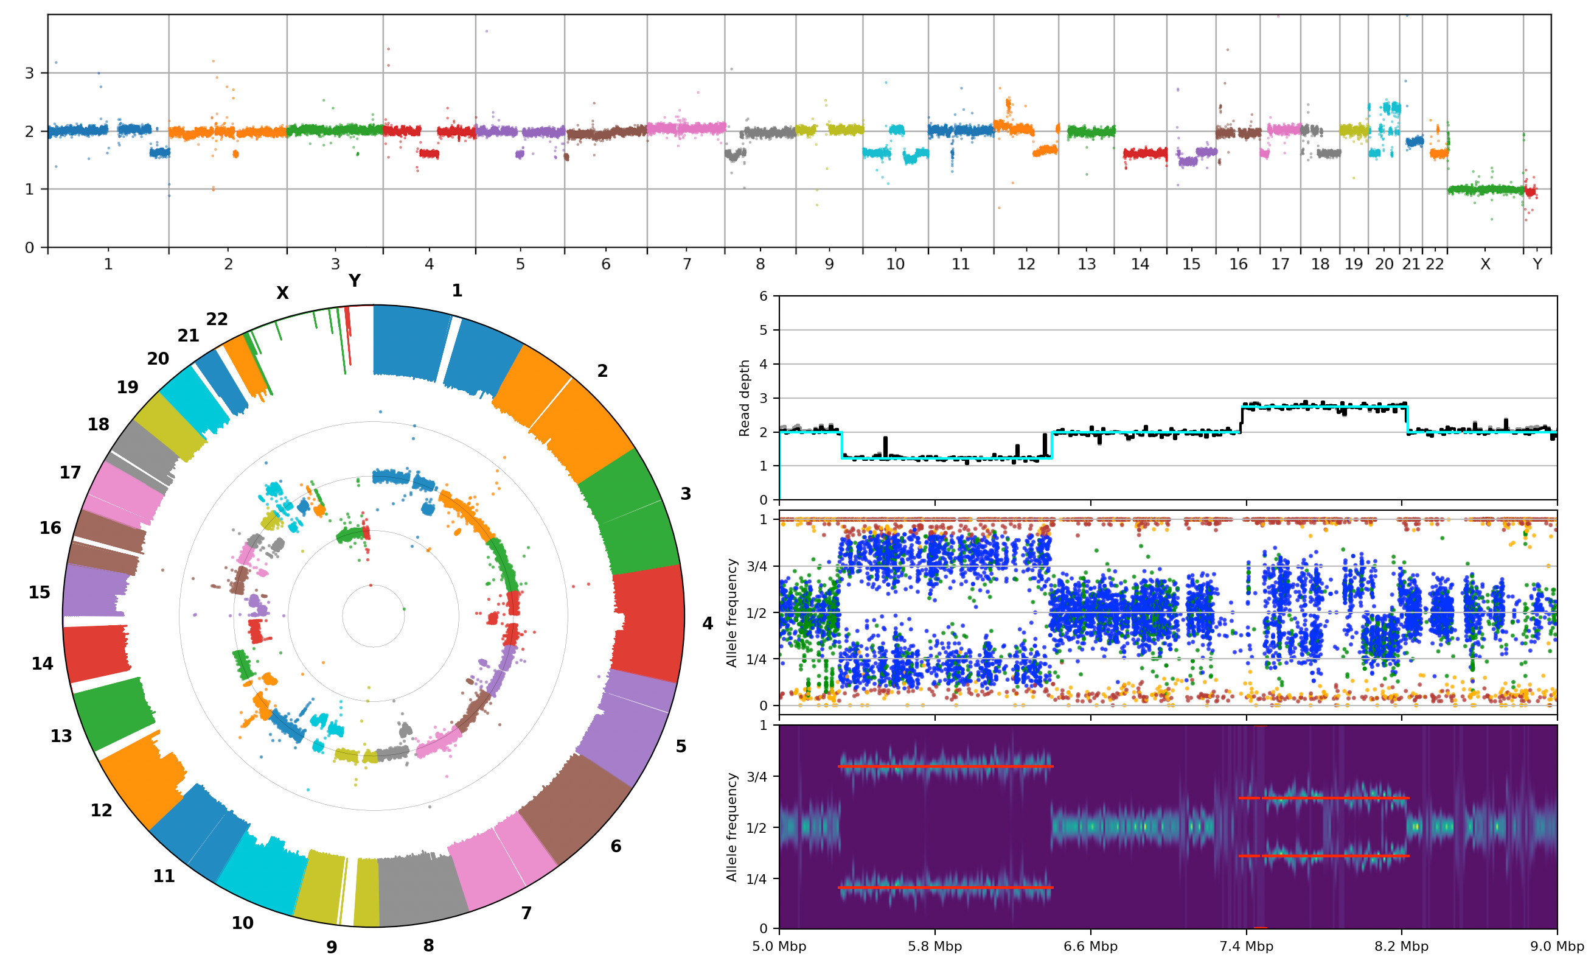Click the red chromosome 4 segment in circular plot
This screenshot has height=974, width=1594.
point(649,622)
